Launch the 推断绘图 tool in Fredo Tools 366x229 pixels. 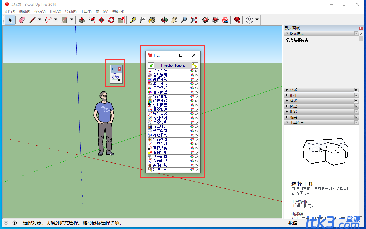click(x=160, y=118)
